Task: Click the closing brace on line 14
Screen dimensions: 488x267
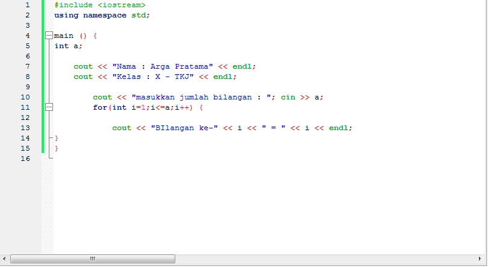Action: click(57, 138)
